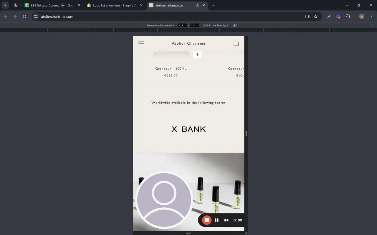Viewport: 377px width, 235px height.
Task: Open the site information icon in address bar
Action: (36, 16)
